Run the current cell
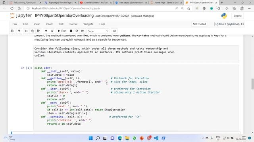Viewport: 254px width, 142px height. (x=62, y=31)
